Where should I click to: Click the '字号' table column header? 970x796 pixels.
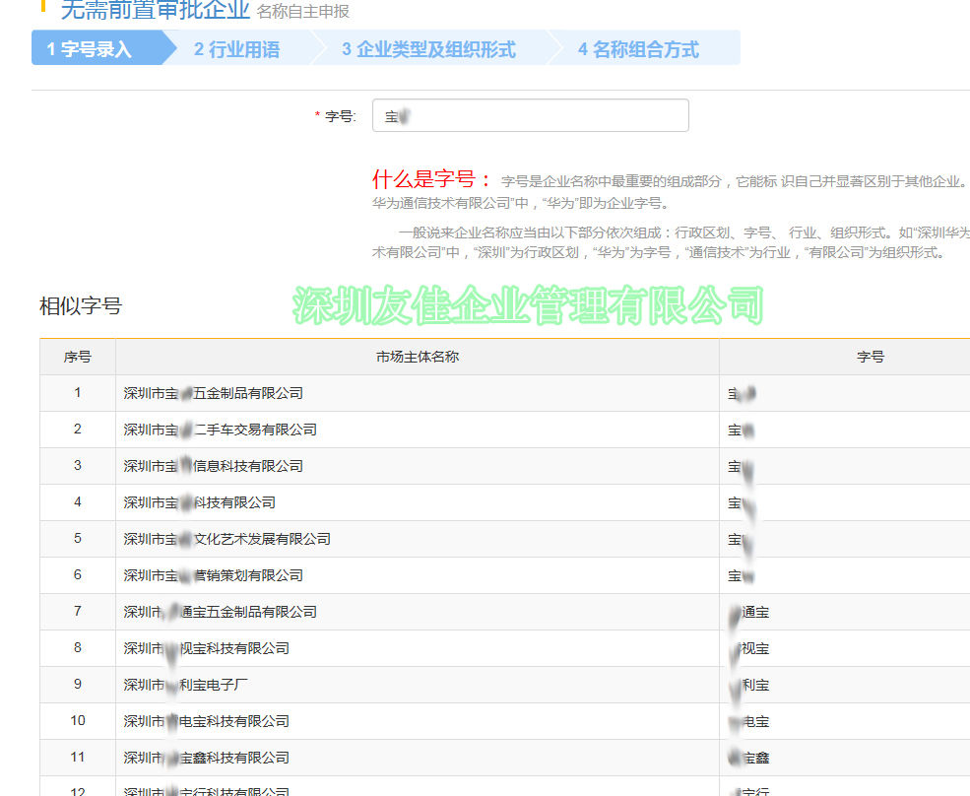point(870,357)
